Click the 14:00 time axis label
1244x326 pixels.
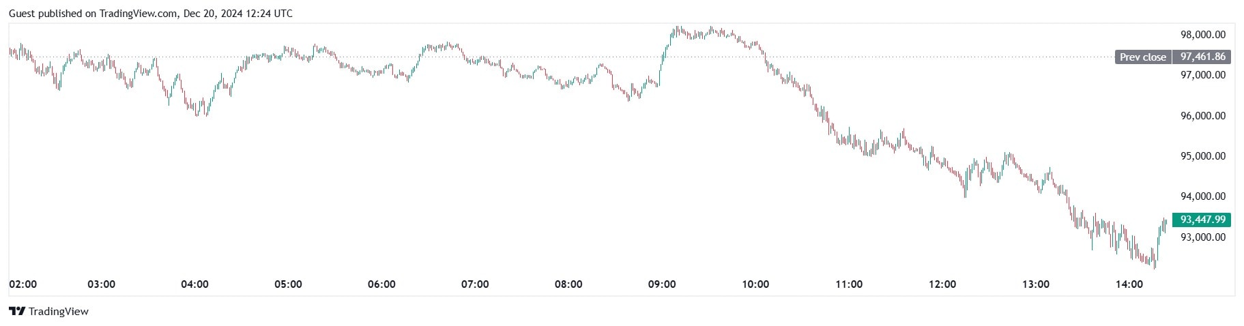1129,284
